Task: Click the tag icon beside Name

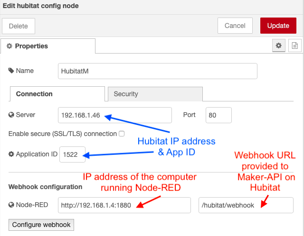Action: coord(11,71)
